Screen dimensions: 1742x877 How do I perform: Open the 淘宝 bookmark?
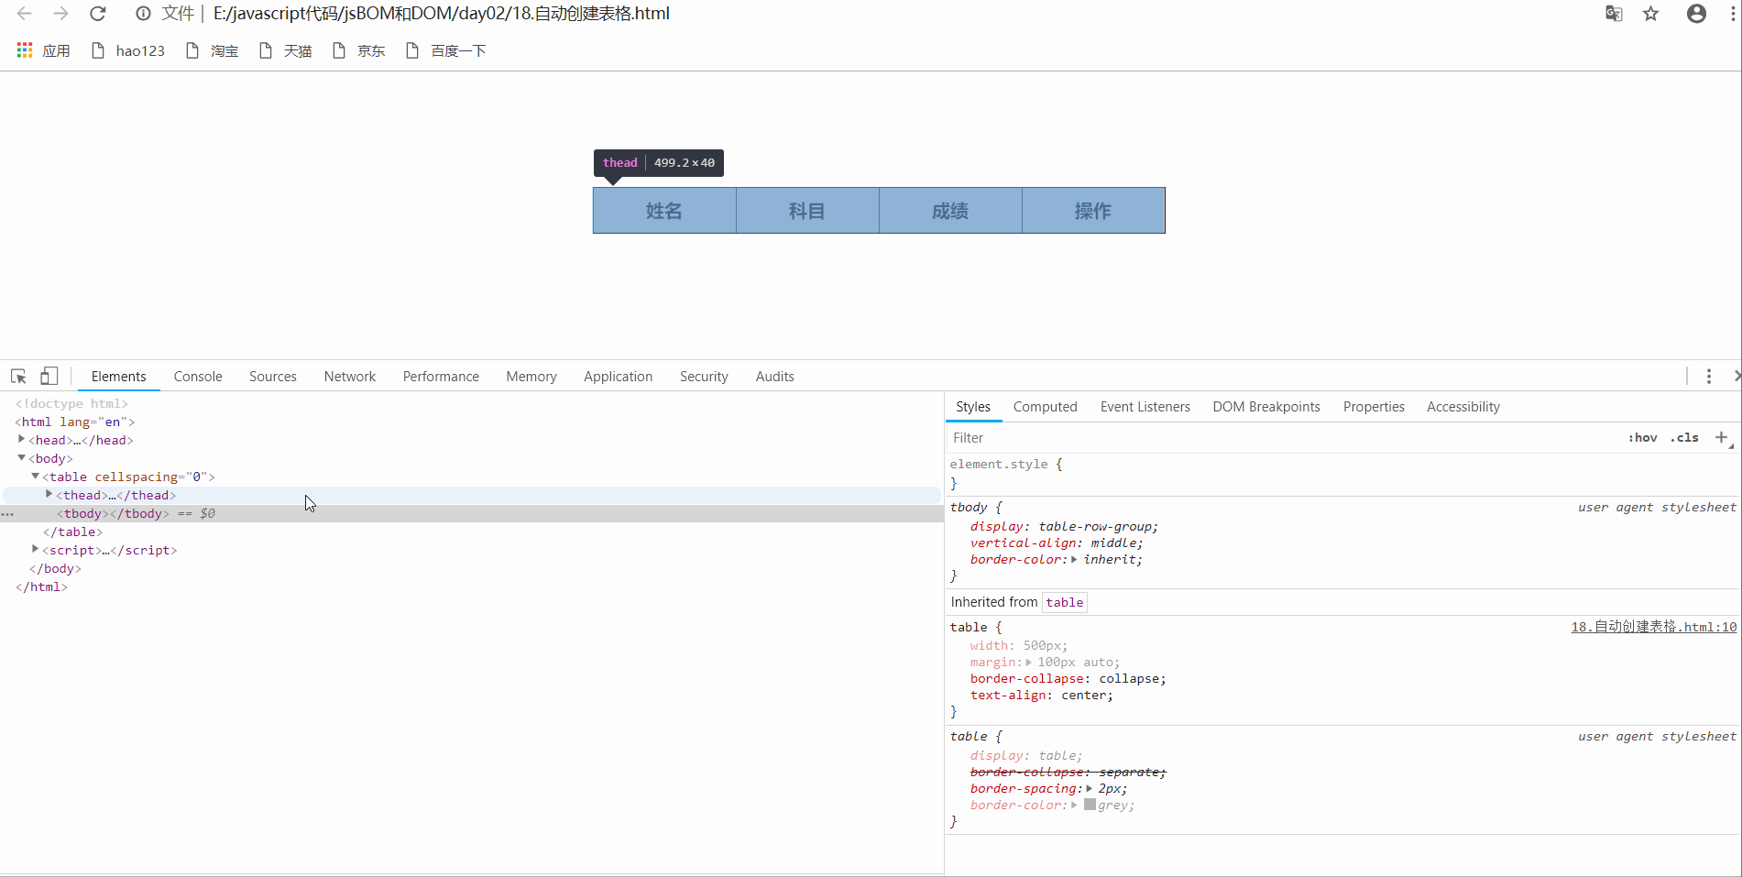[212, 50]
